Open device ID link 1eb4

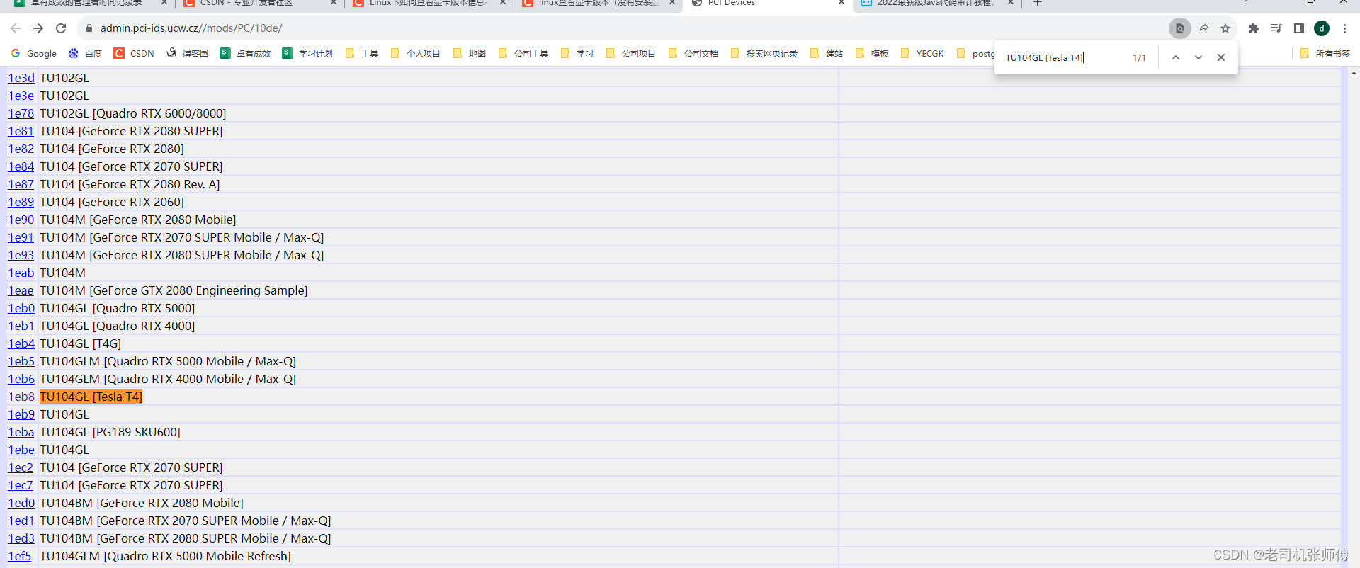click(x=21, y=343)
